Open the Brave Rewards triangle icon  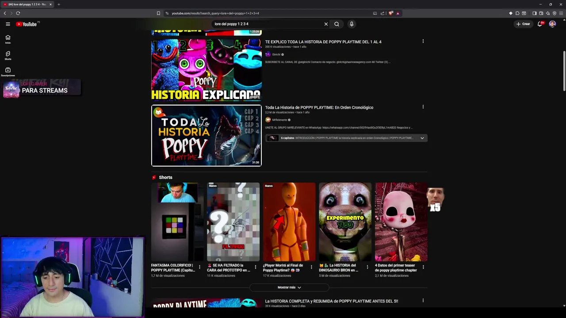[398, 13]
